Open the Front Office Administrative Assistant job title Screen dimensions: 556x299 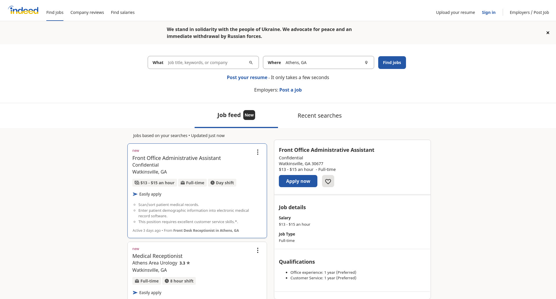tap(176, 158)
